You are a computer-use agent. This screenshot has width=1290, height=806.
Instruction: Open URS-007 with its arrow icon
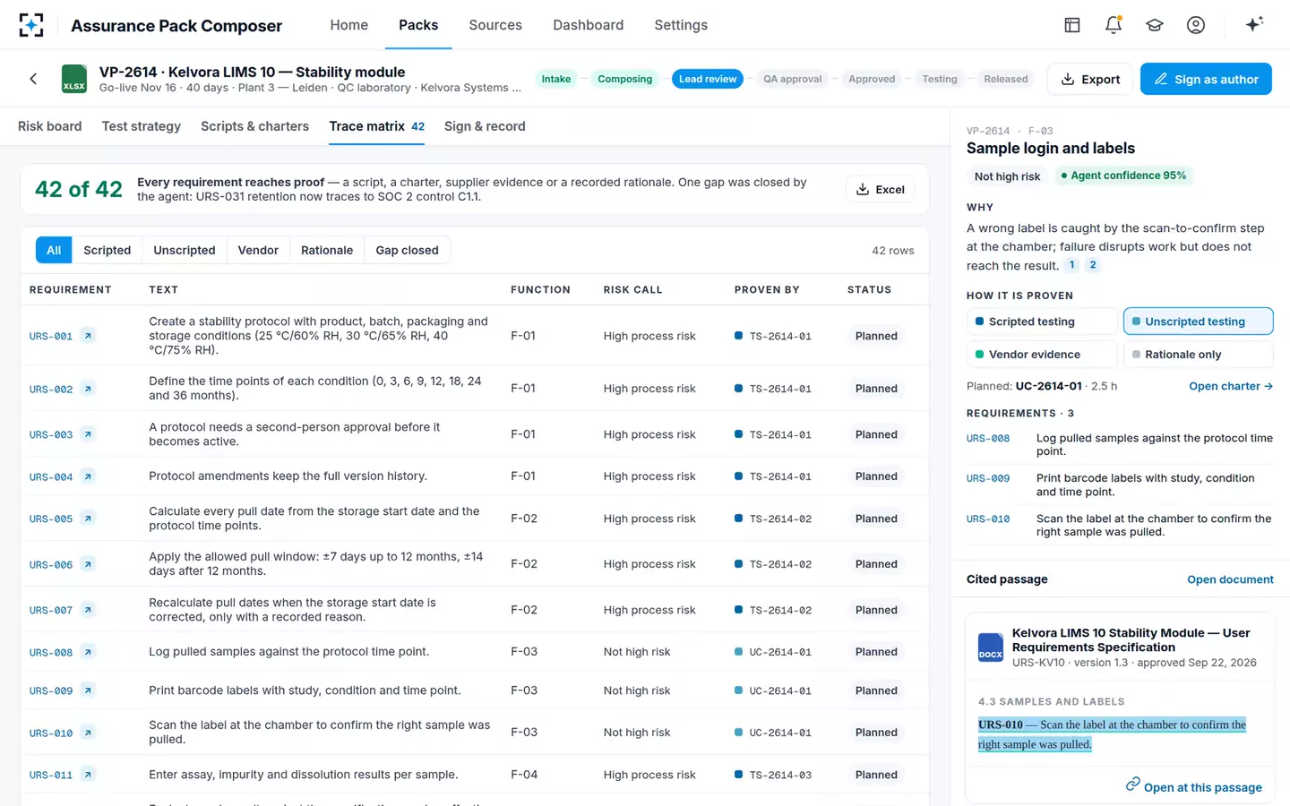point(88,610)
